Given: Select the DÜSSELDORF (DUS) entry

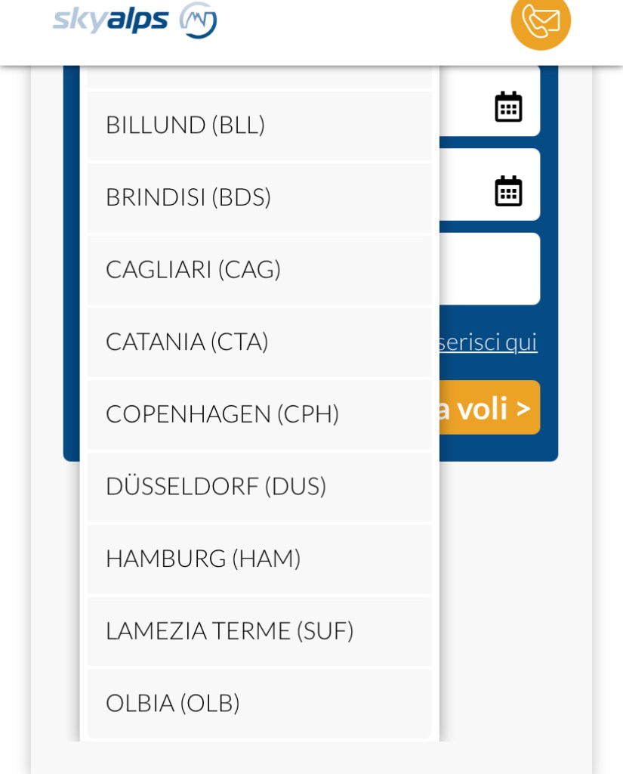Looking at the screenshot, I should (x=259, y=486).
